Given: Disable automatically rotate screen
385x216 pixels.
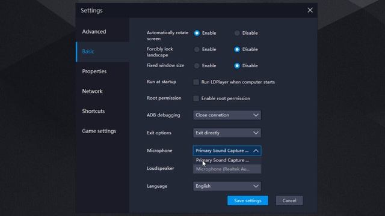Looking at the screenshot, I should pos(237,33).
